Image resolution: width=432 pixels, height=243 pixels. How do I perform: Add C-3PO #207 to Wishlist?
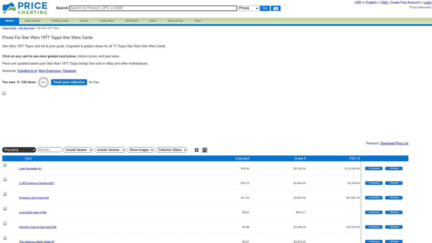394,183
